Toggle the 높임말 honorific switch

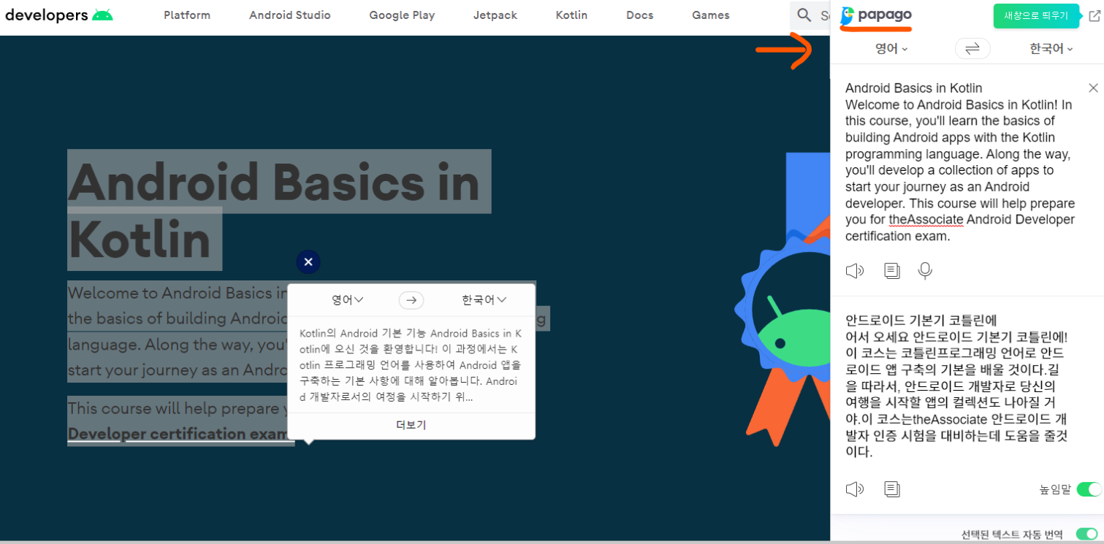(x=1089, y=489)
